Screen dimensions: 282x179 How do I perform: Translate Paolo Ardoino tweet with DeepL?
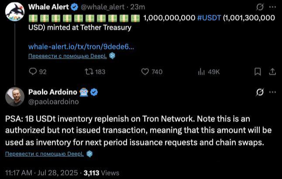pos(45,154)
